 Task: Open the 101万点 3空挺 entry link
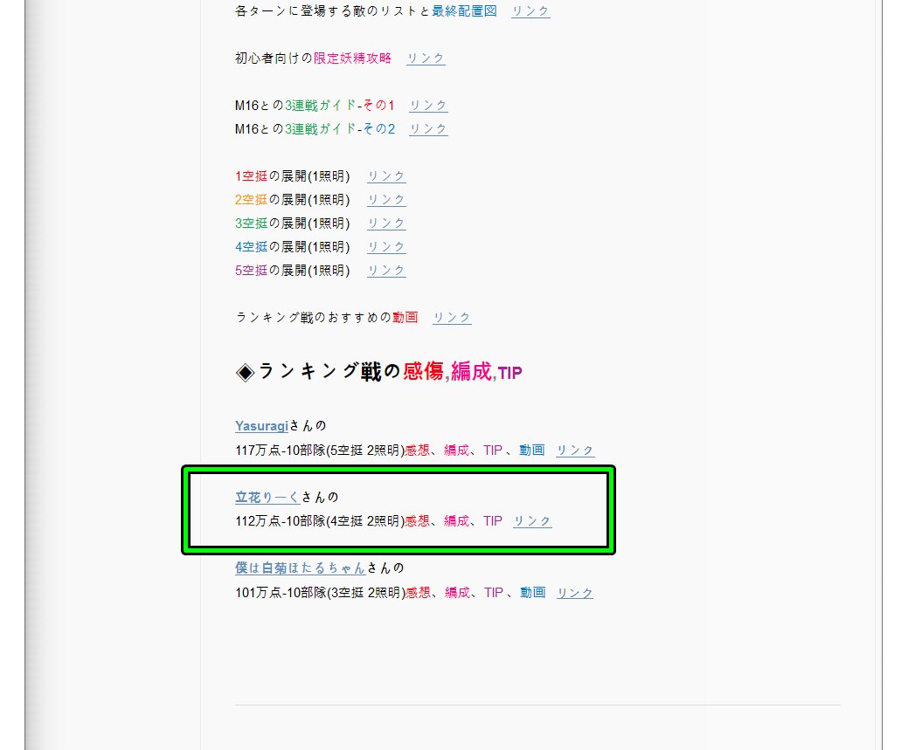tap(575, 593)
